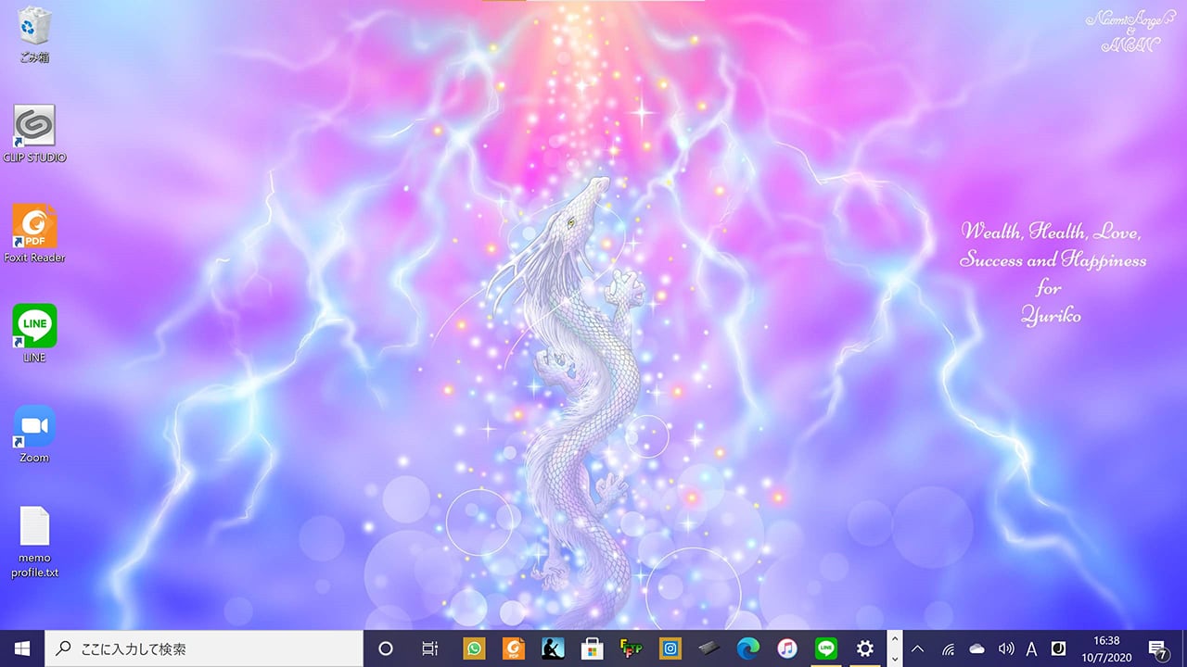Viewport: 1187px width, 667px height.
Task: Toggle IME input mode A indicator
Action: (x=1031, y=648)
